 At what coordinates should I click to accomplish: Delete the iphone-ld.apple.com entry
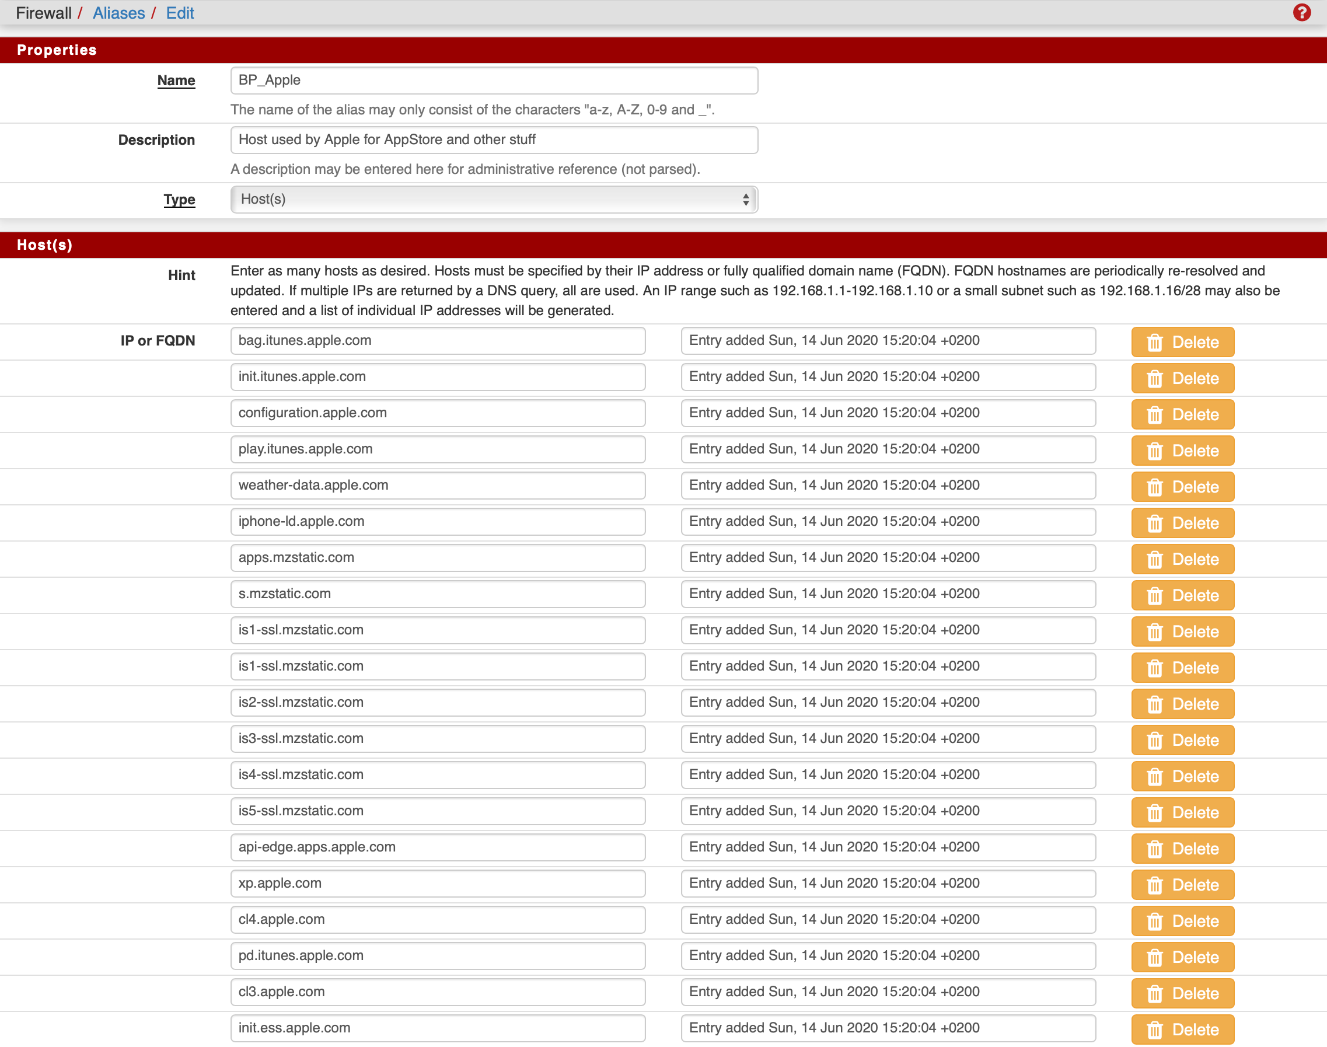tap(1182, 523)
